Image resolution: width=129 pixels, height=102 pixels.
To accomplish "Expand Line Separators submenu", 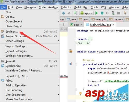I will click(x=30, y=95).
